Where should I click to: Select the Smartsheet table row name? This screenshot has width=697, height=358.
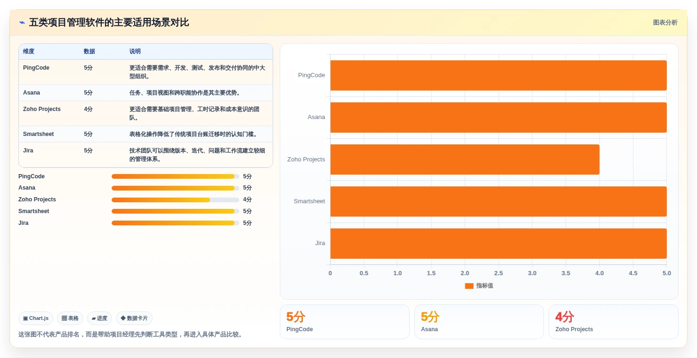coord(39,134)
